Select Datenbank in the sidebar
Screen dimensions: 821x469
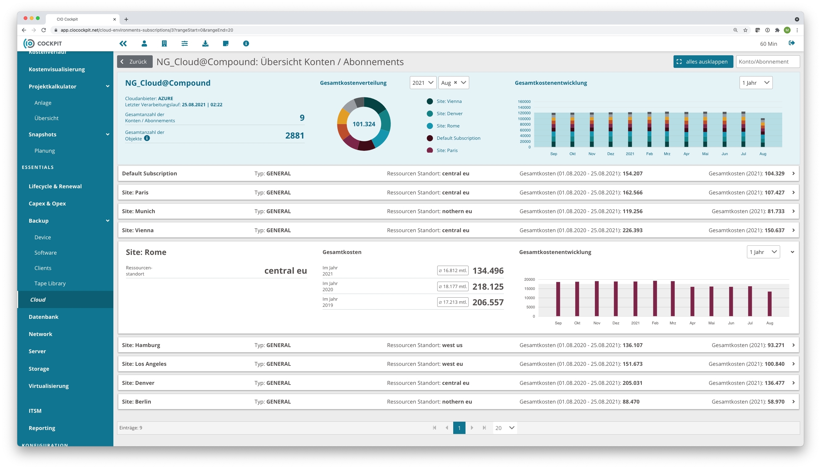click(x=44, y=317)
